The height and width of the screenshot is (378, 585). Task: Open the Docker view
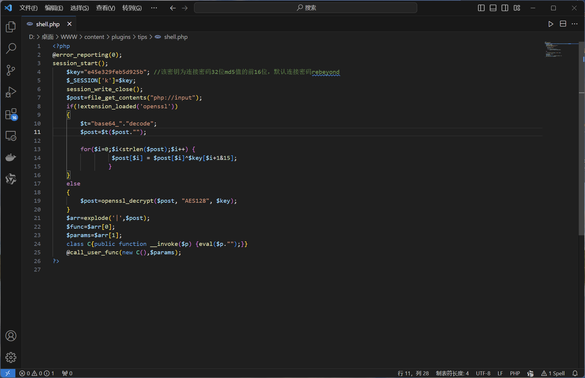11,157
